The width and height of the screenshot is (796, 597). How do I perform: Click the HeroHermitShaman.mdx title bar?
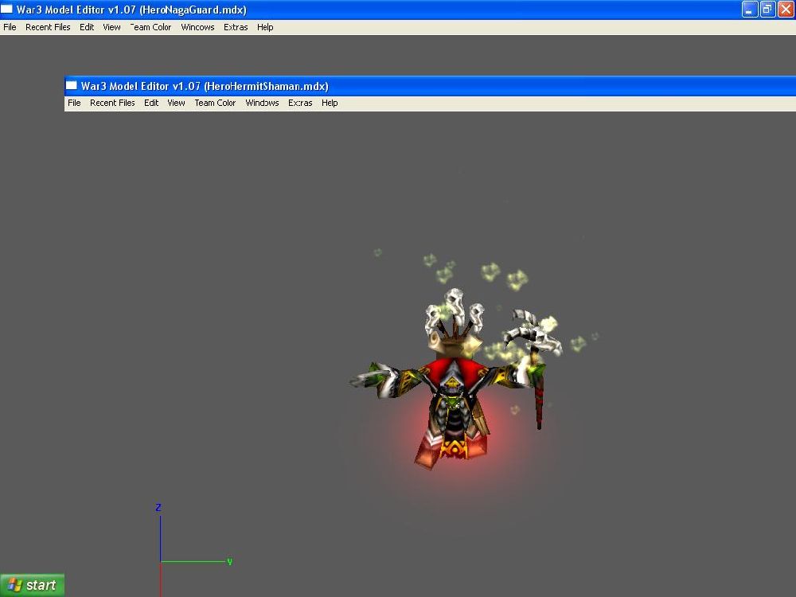[x=430, y=86]
